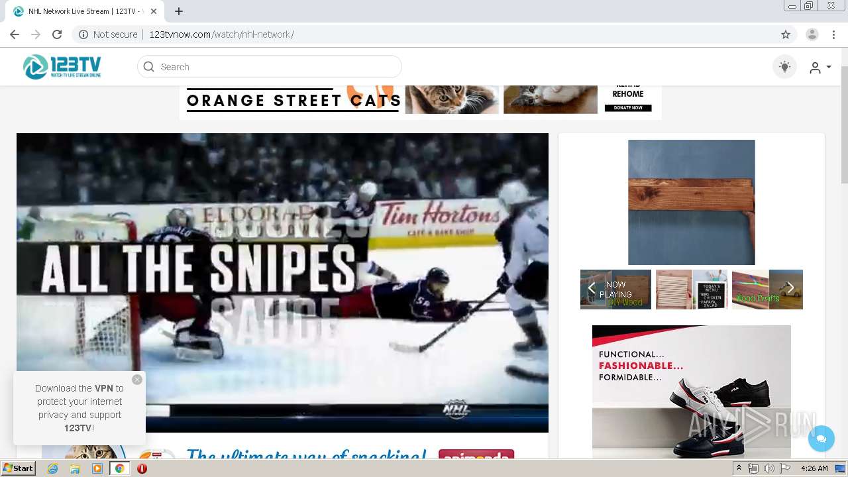Open the network tray icon
The width and height of the screenshot is (848, 477).
tap(753, 468)
